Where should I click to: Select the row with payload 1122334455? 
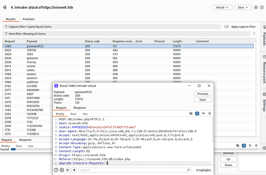(28, 126)
